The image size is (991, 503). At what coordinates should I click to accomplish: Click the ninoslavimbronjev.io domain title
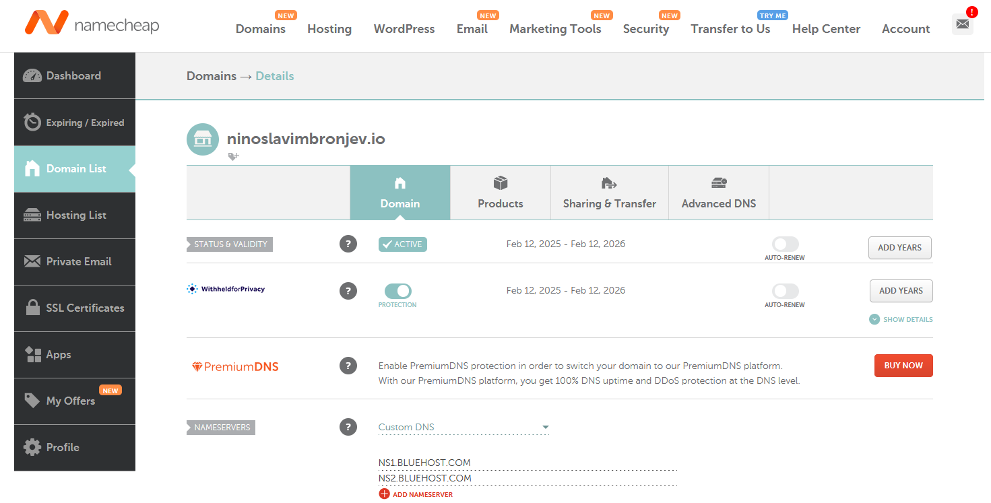[x=306, y=139]
